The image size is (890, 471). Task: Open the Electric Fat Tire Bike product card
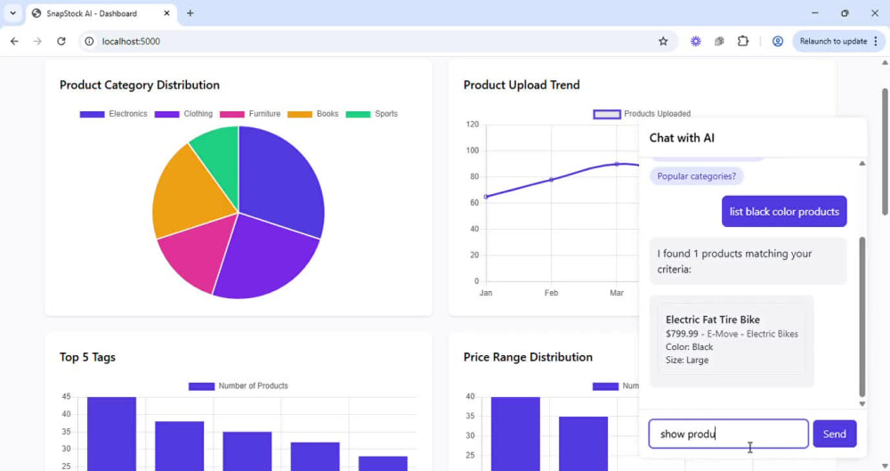point(732,339)
